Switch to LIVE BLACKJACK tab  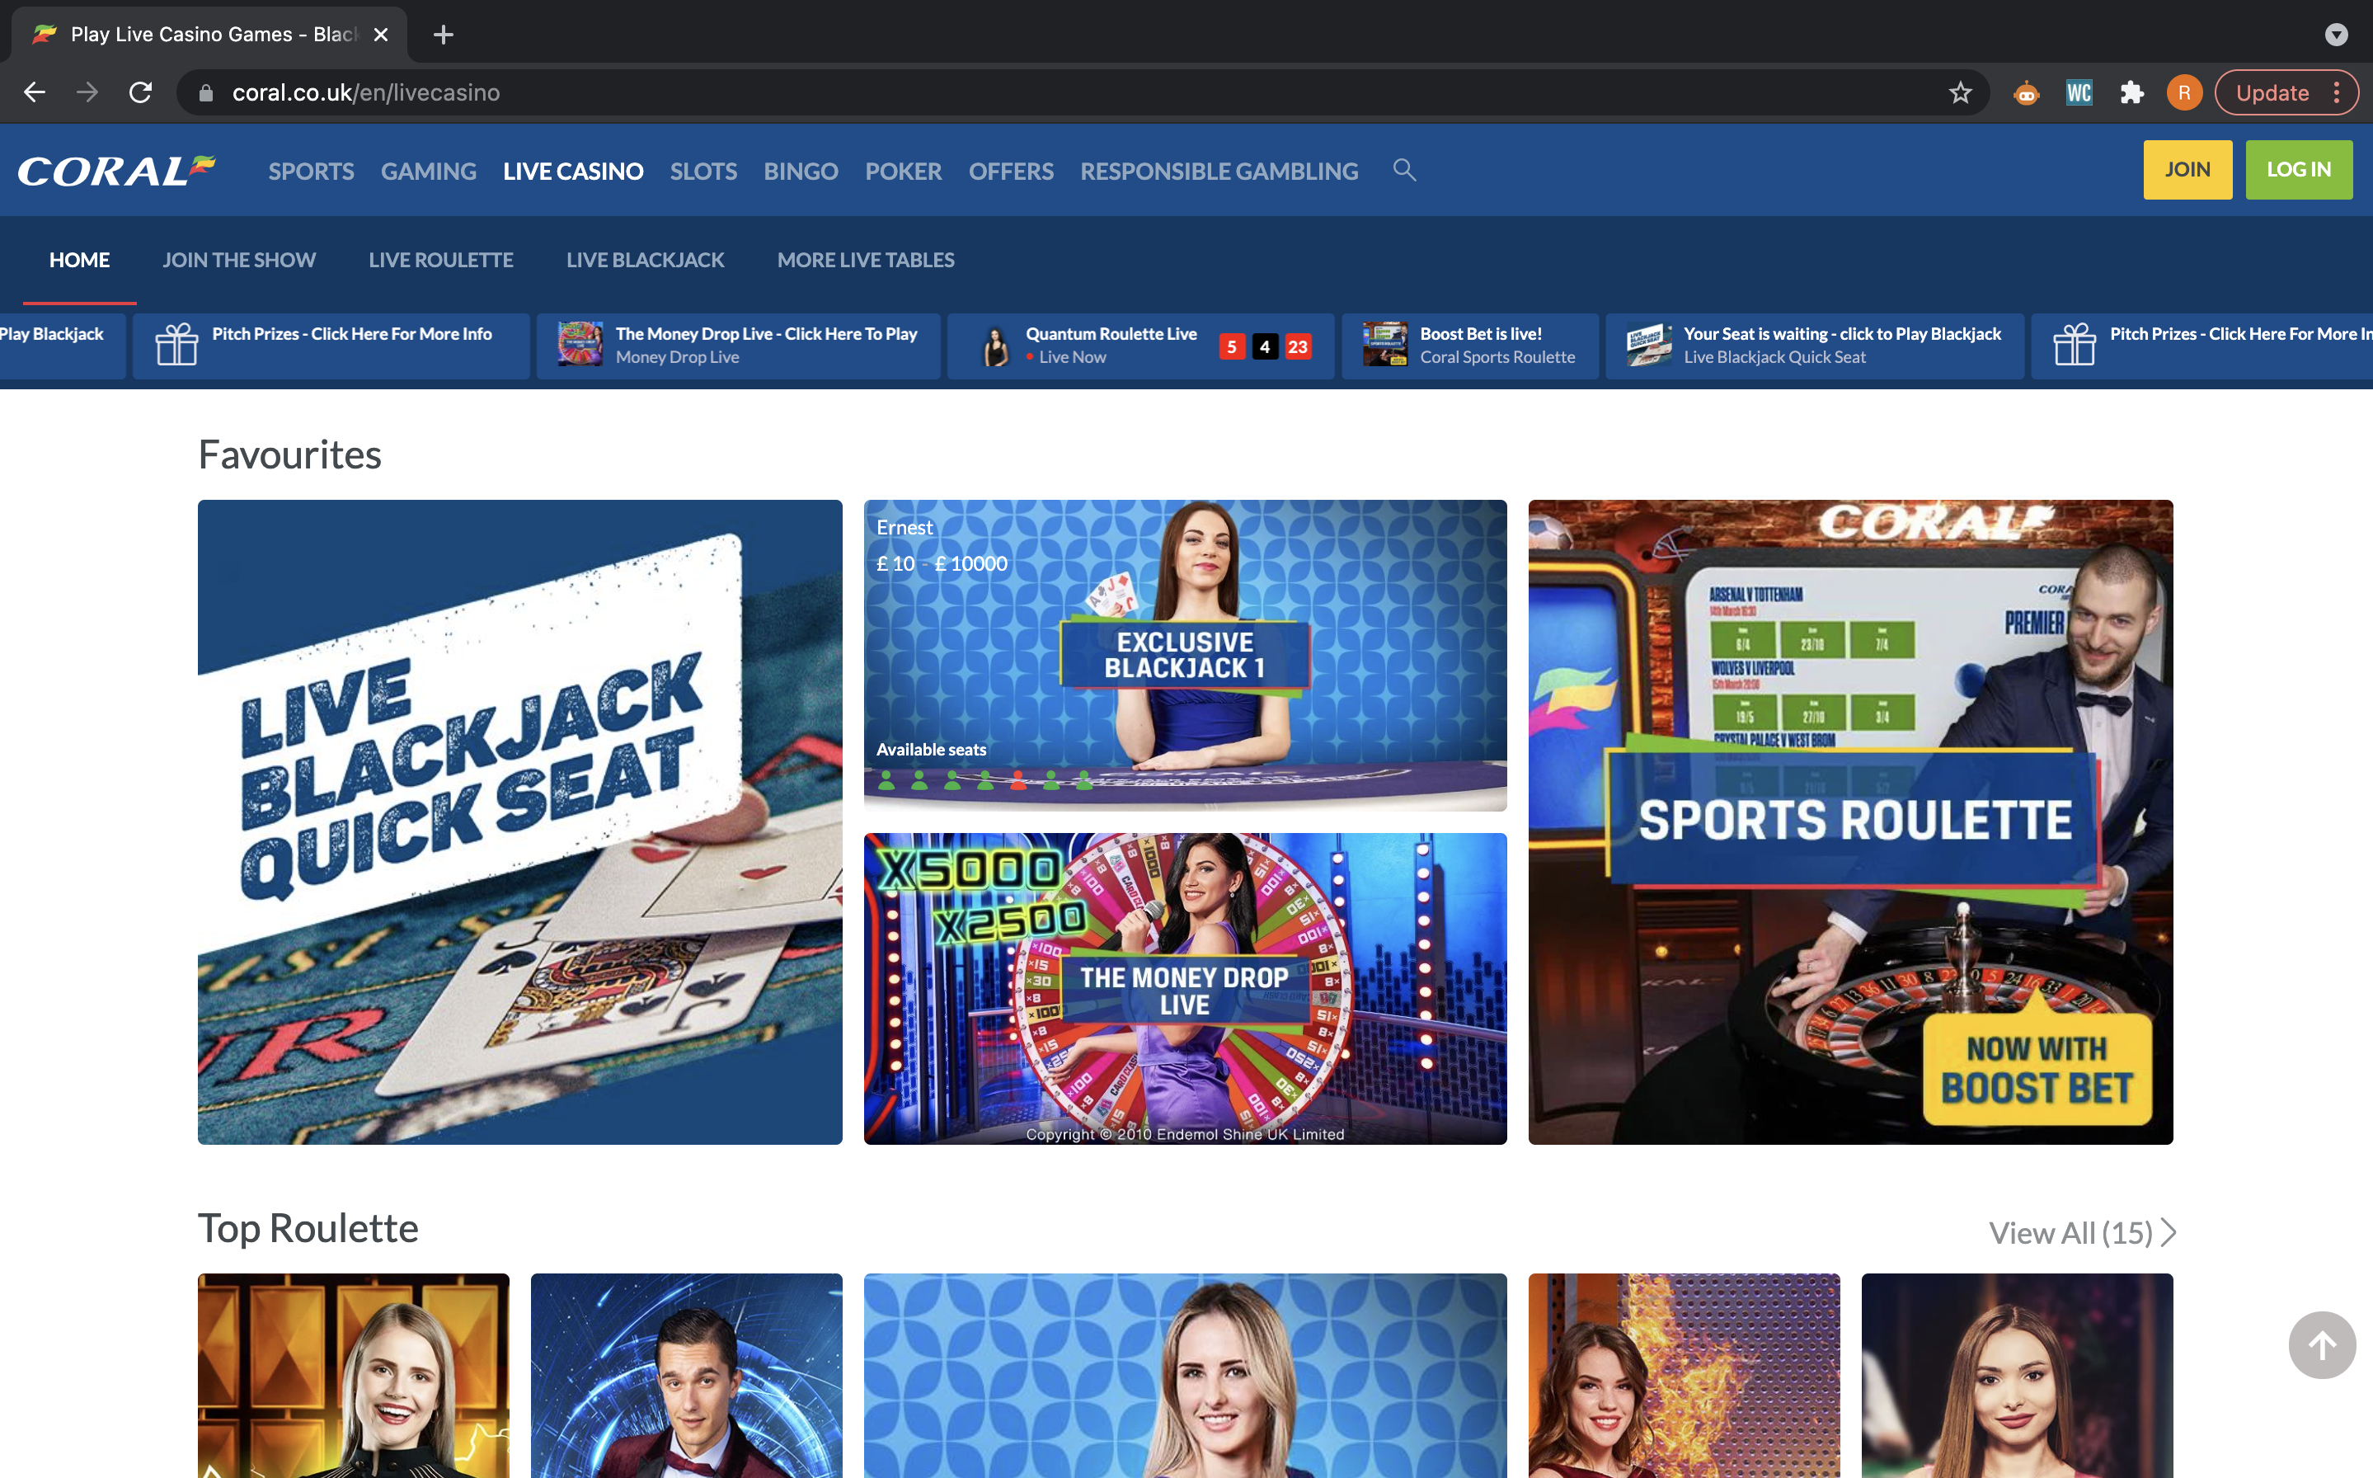[646, 260]
